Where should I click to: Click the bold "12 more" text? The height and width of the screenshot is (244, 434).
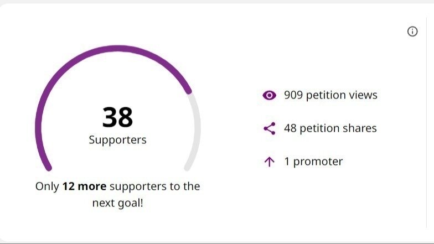pyautogui.click(x=84, y=186)
